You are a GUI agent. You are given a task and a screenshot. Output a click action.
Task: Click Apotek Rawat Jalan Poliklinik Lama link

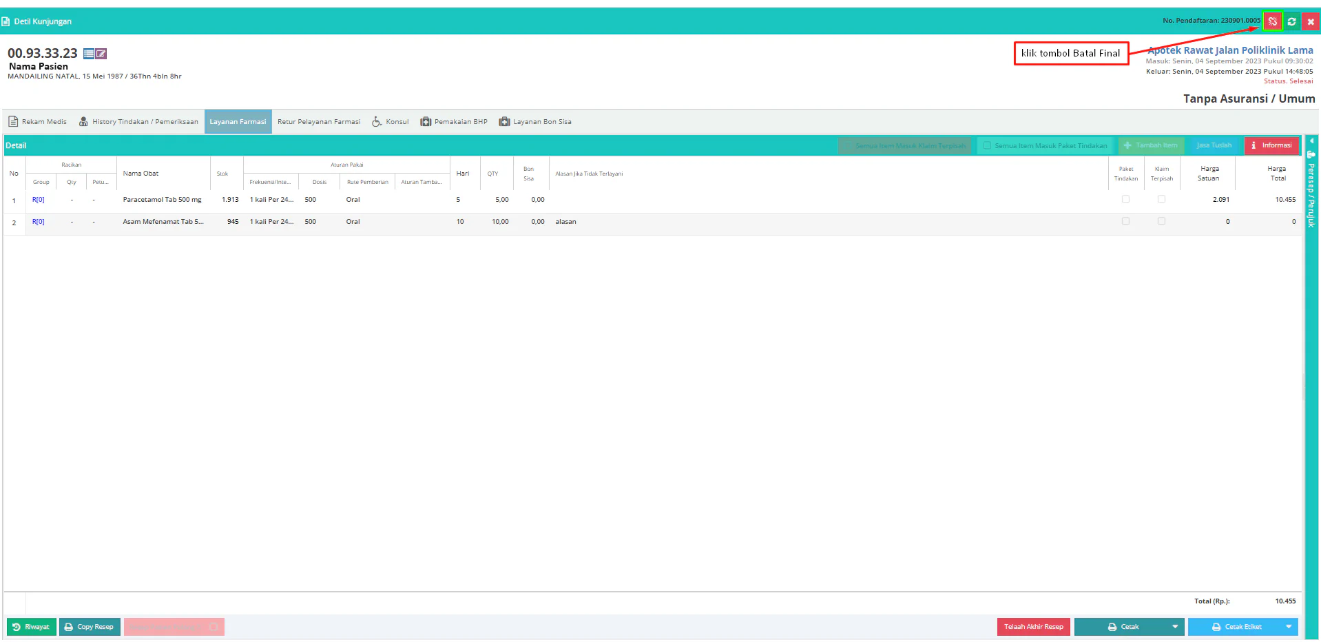coord(1230,50)
